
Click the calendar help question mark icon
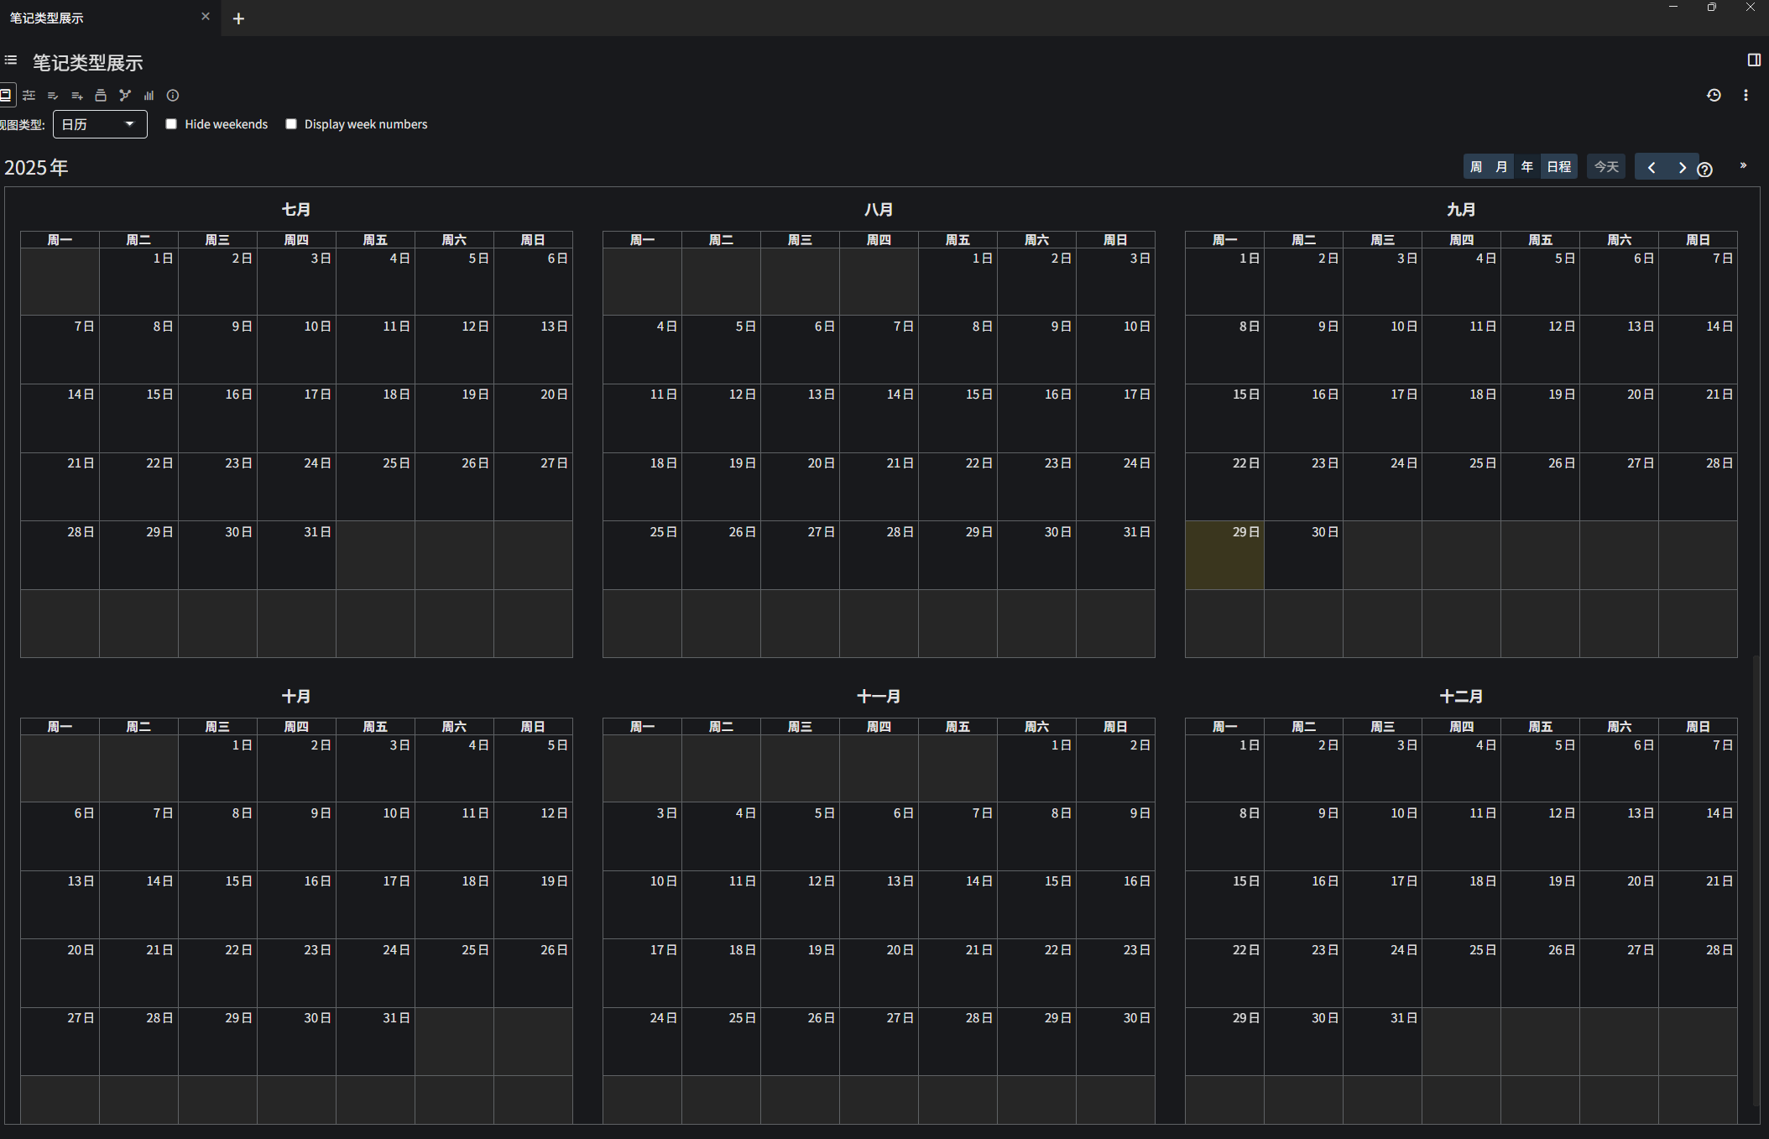(x=1704, y=170)
